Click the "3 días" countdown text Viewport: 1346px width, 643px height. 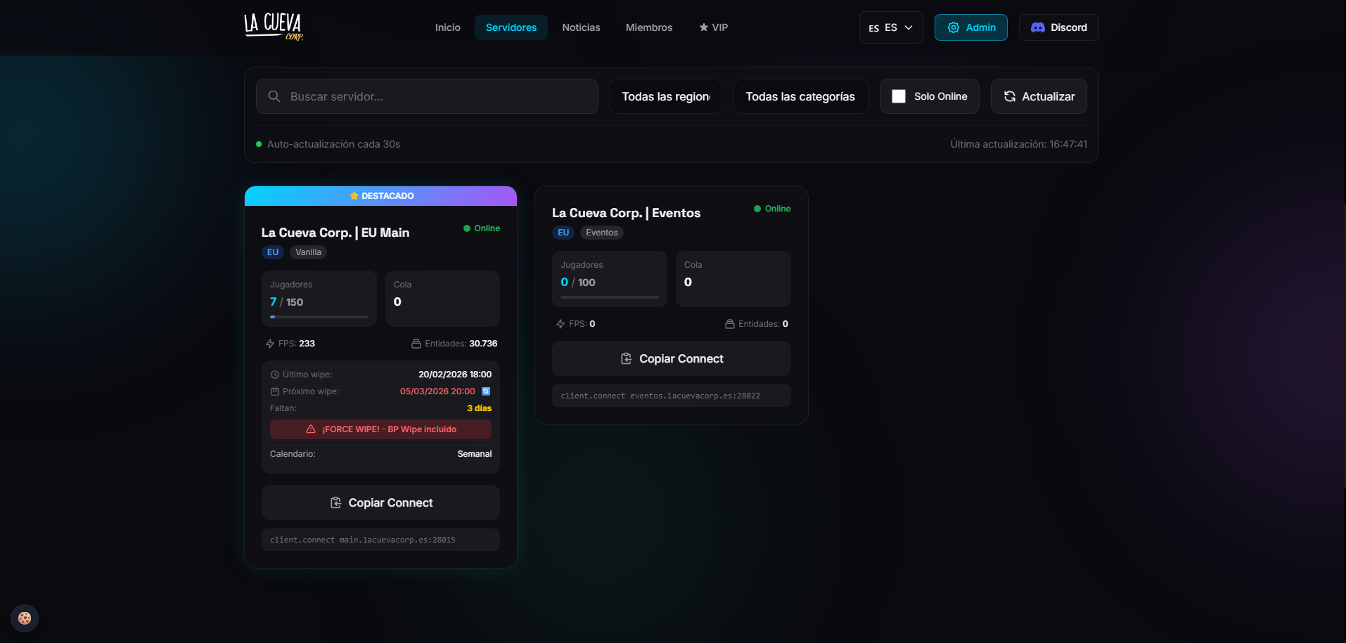(x=480, y=408)
